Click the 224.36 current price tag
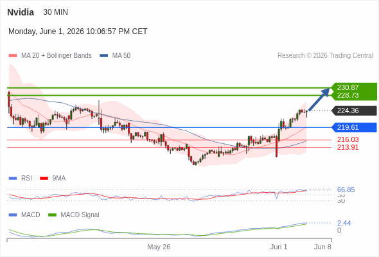Viewport: 379px width, 257px height. tap(355, 111)
